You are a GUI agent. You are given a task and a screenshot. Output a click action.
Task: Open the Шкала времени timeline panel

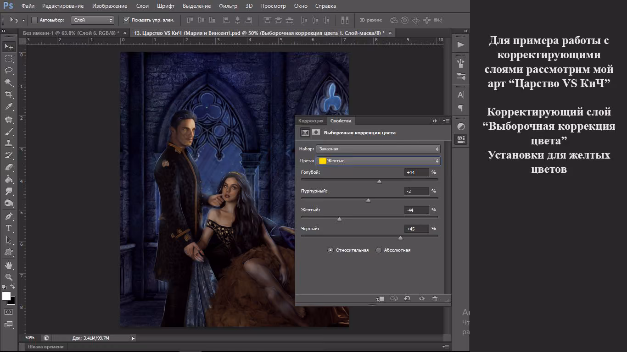tap(46, 347)
